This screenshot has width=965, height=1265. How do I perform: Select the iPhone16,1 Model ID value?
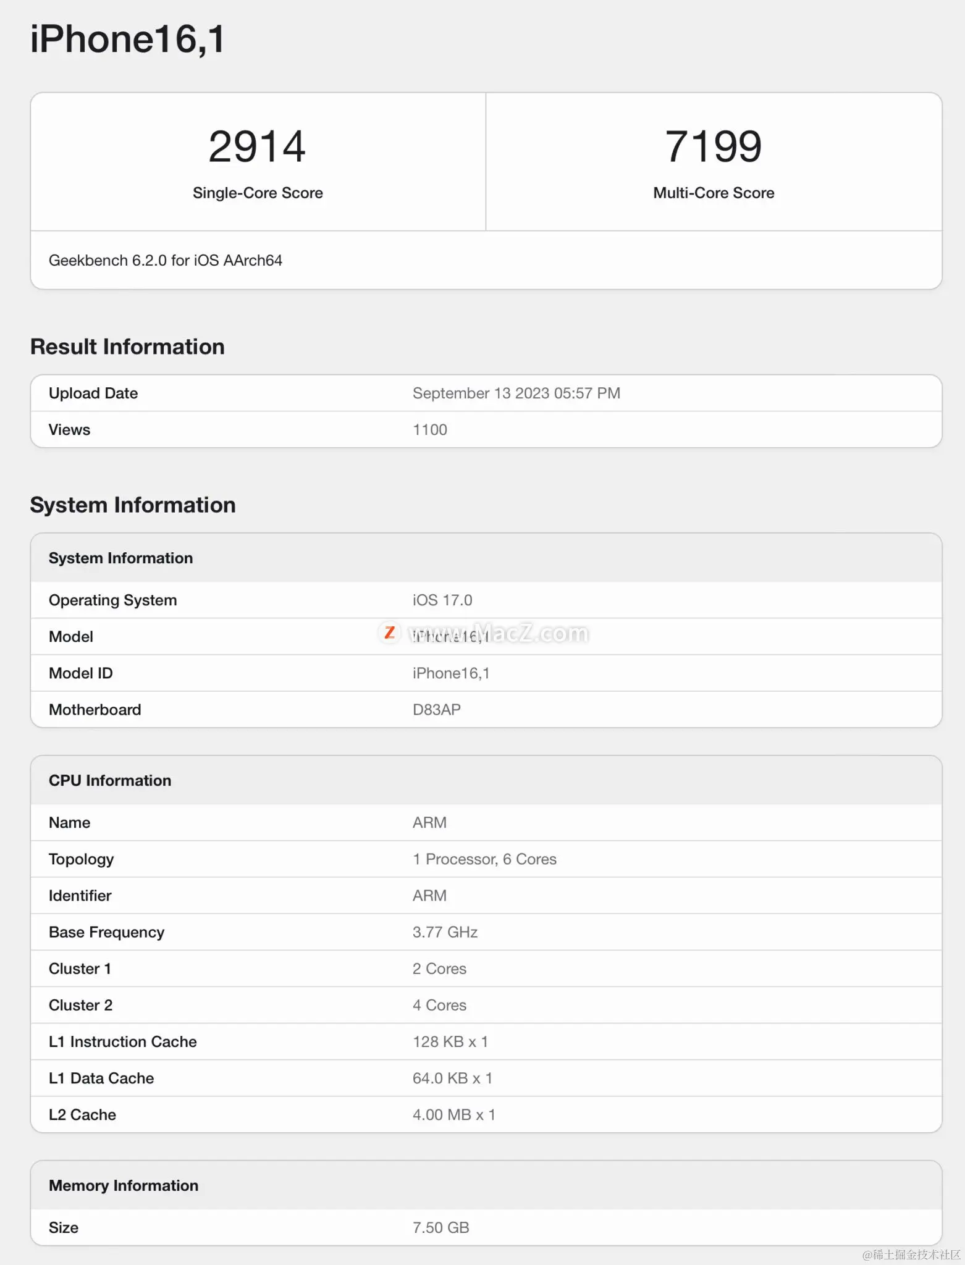(x=451, y=673)
